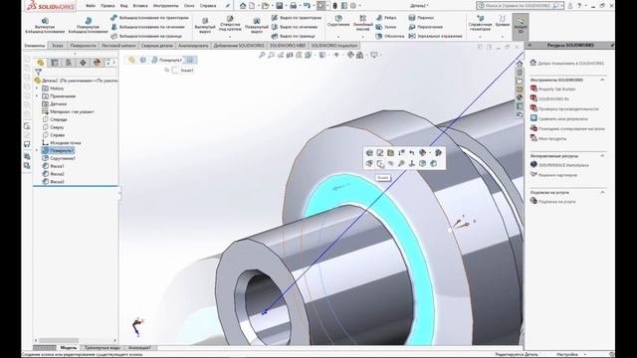Open the Кривые curves tool
Screen dimensions: 637x358
pyautogui.click(x=502, y=21)
